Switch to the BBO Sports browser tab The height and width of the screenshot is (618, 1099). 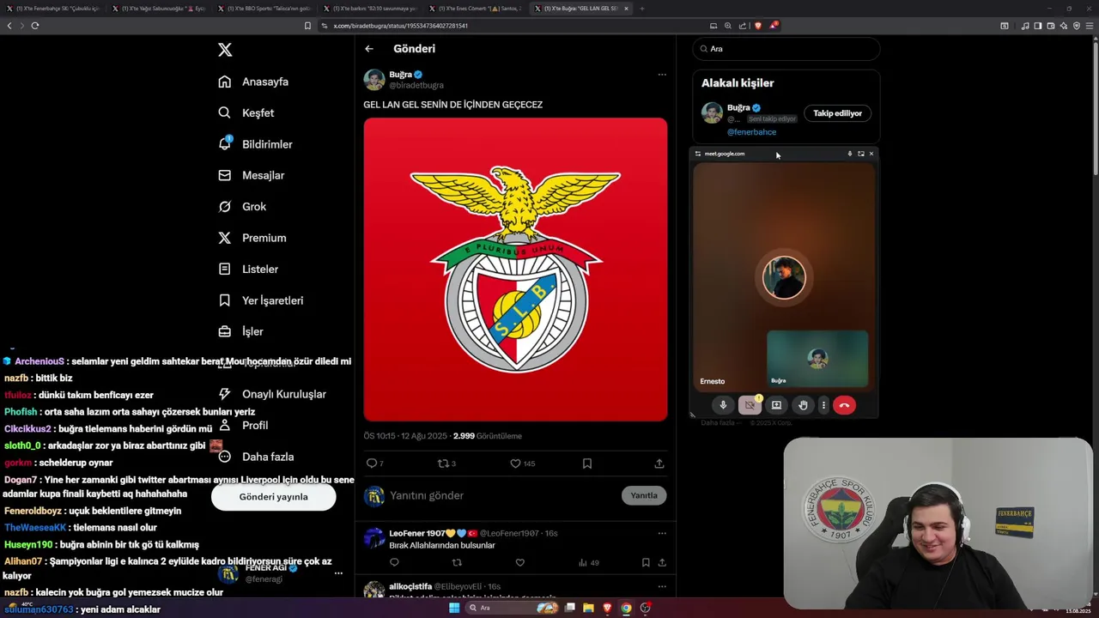(x=267, y=9)
